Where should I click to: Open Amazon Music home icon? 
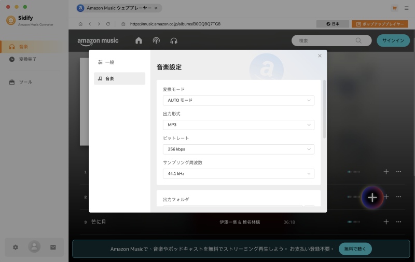pos(139,40)
